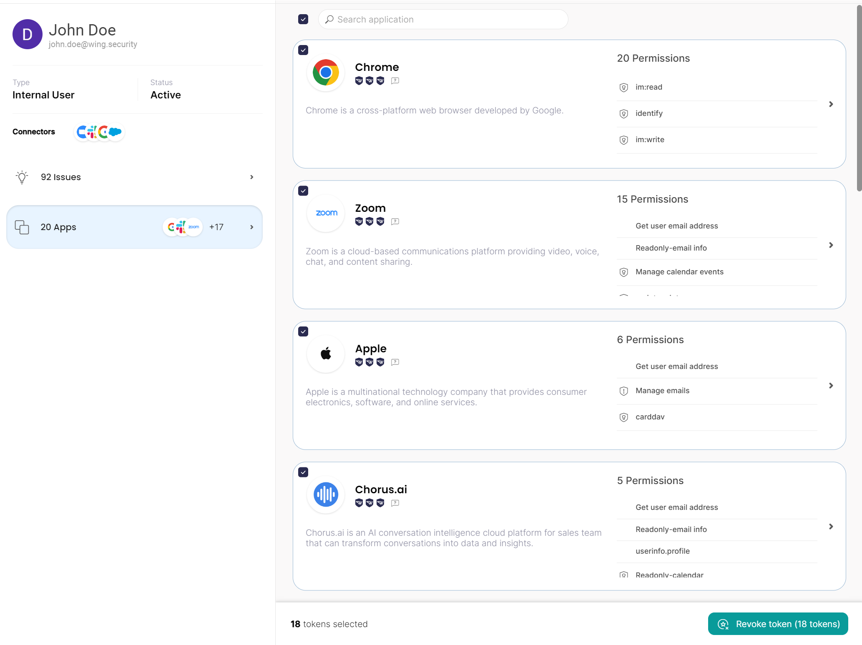This screenshot has height=645, width=862.
Task: Click the Zoom app logo
Action: [x=326, y=213]
